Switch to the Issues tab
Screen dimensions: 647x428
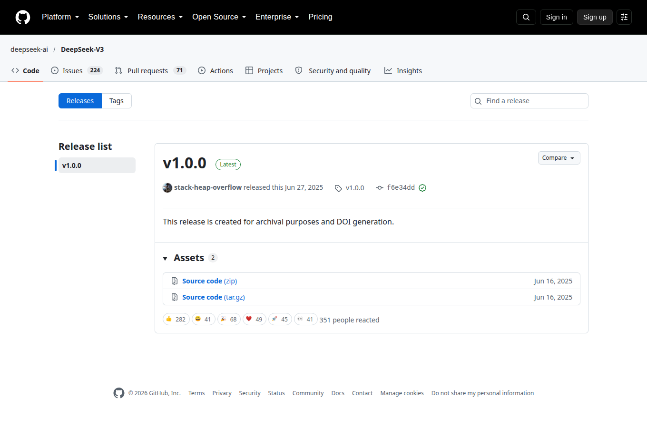[77, 71]
